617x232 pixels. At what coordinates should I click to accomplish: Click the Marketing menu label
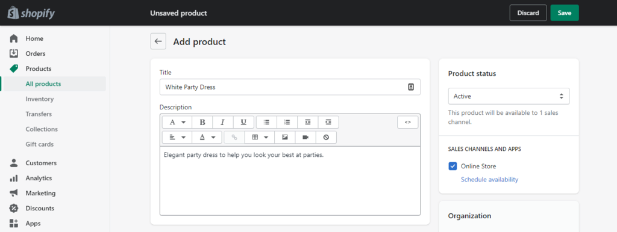pyautogui.click(x=40, y=193)
